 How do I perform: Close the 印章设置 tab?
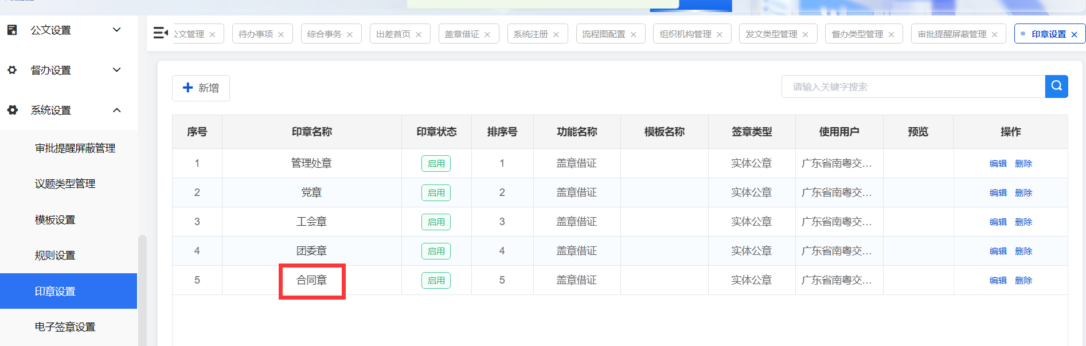point(1074,34)
